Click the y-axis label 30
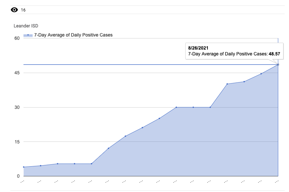 [17, 107]
